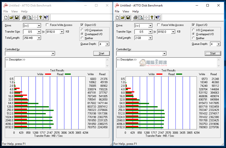The width and height of the screenshot is (226, 148).
Task: Click ATTO app icon in right title bar
Action: [117, 6]
